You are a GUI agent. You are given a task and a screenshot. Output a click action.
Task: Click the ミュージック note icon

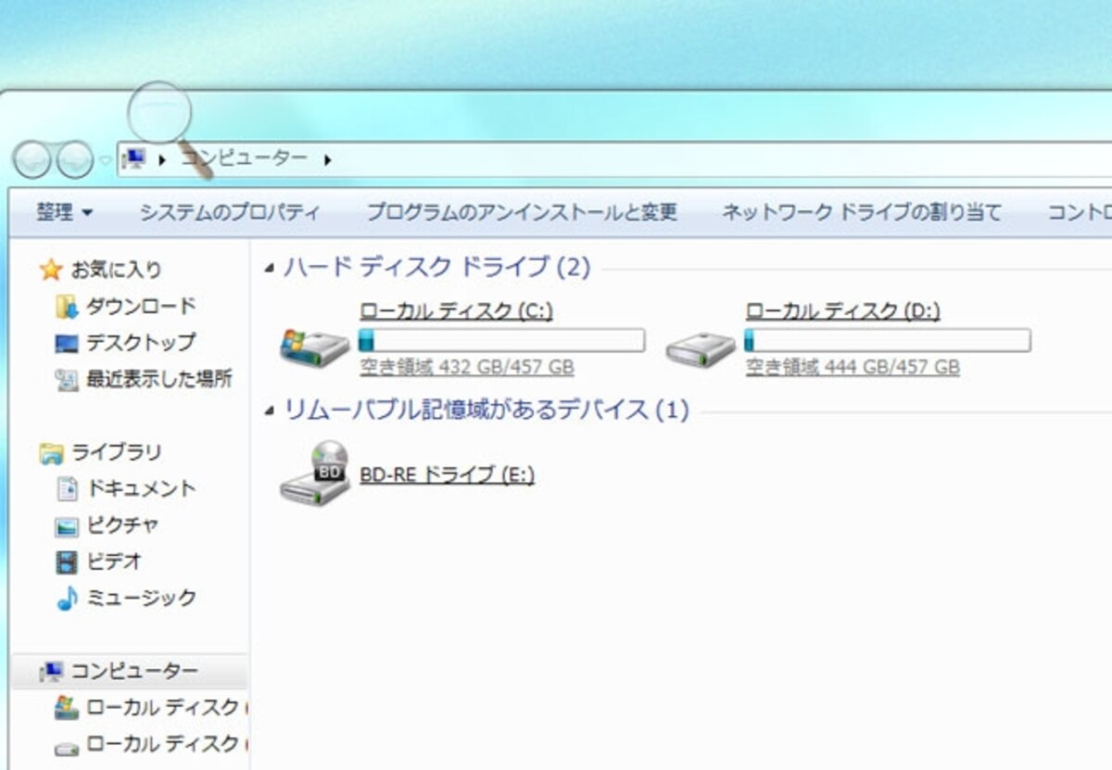tap(67, 599)
